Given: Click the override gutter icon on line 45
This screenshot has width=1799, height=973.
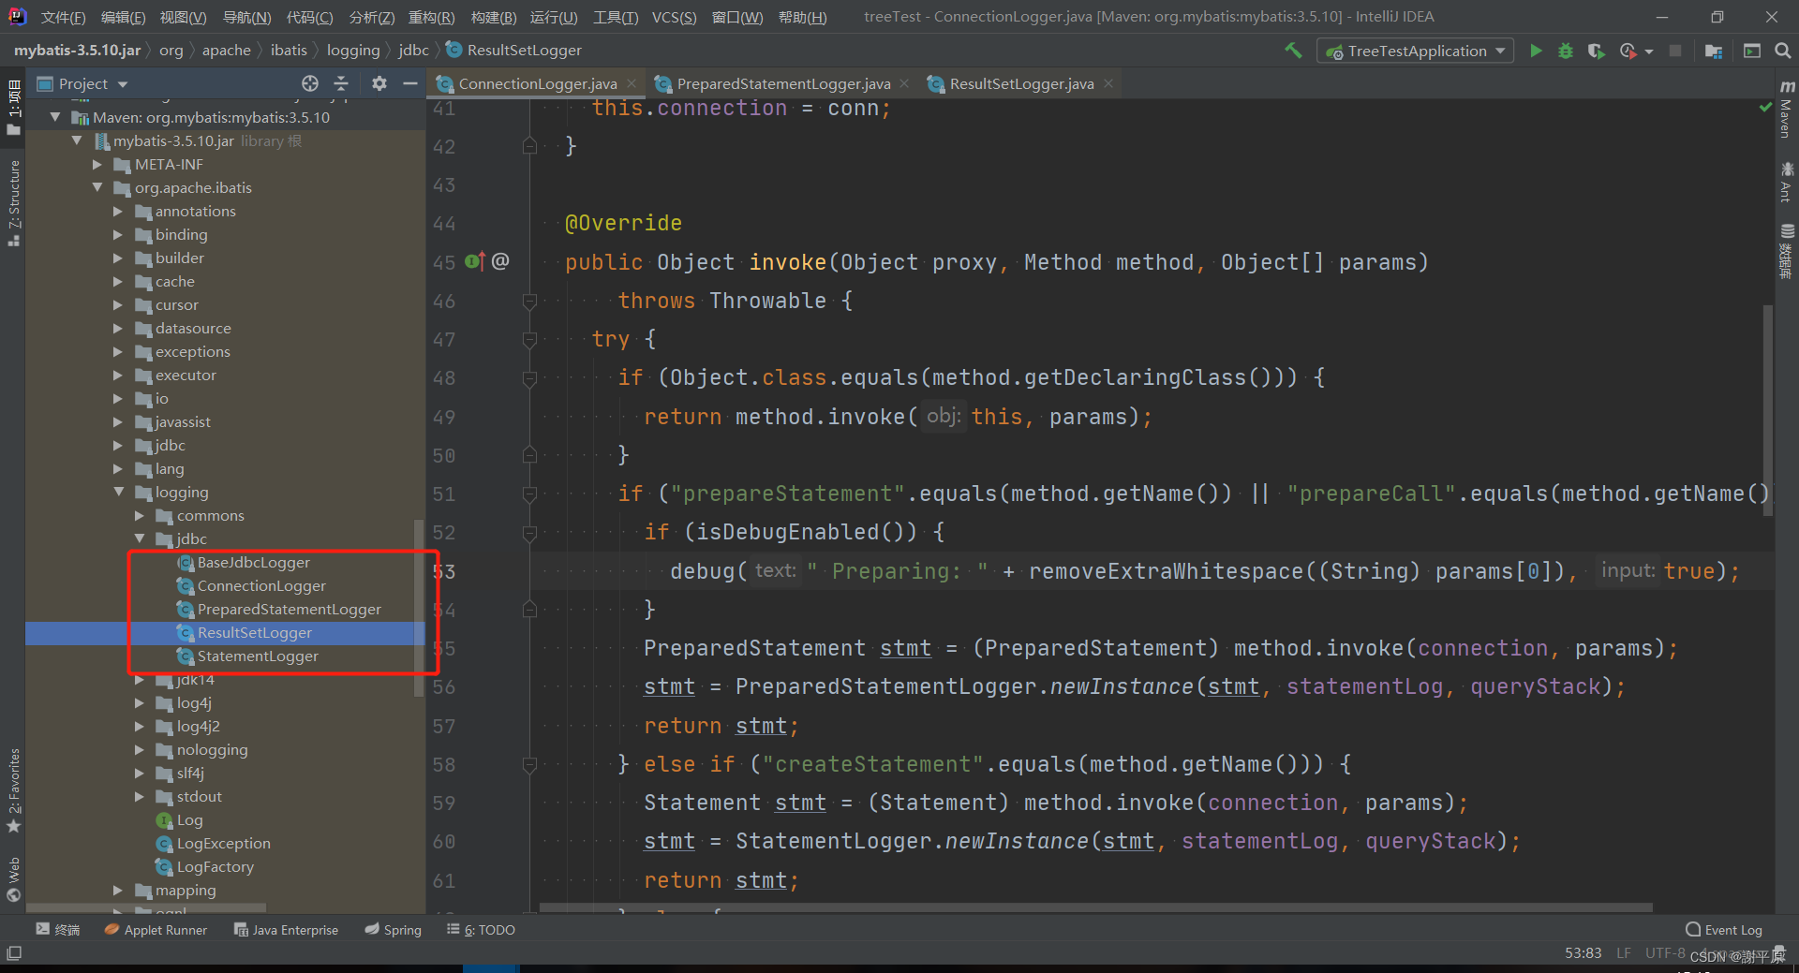Looking at the screenshot, I should 475,261.
